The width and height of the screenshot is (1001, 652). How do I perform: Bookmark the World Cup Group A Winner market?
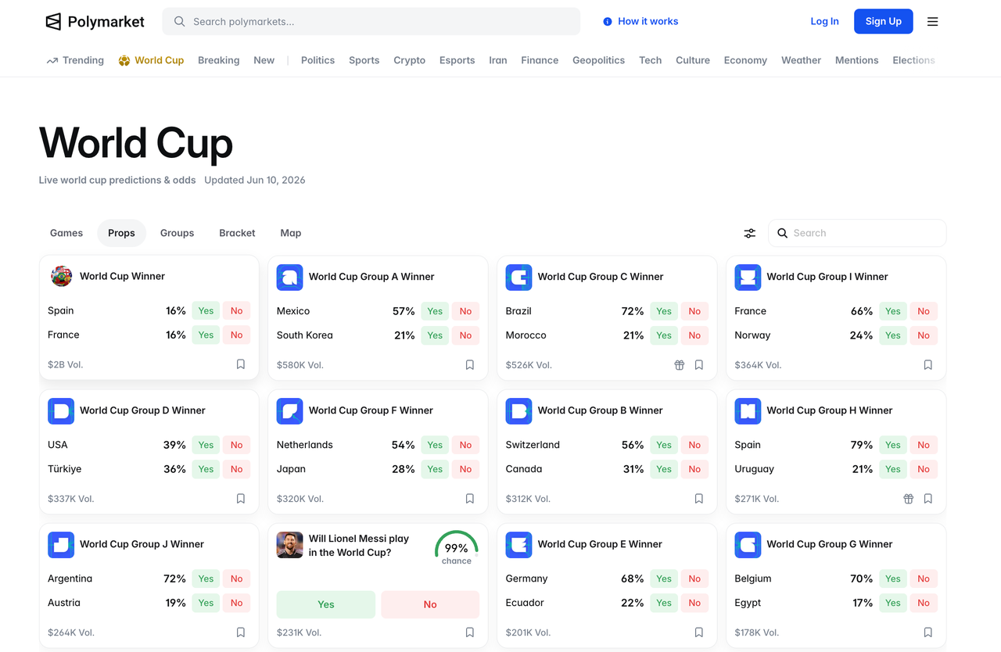(470, 364)
